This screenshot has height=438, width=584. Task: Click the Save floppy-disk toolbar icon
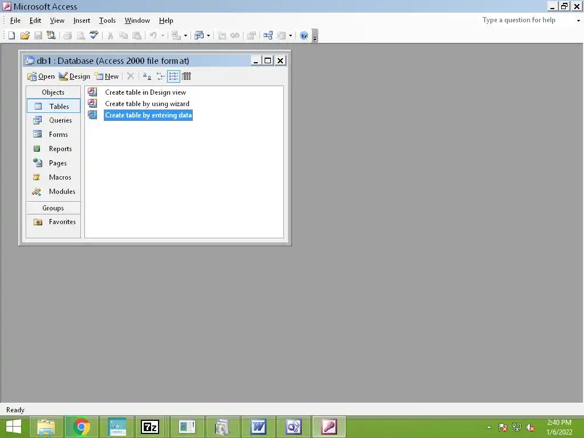pos(38,35)
